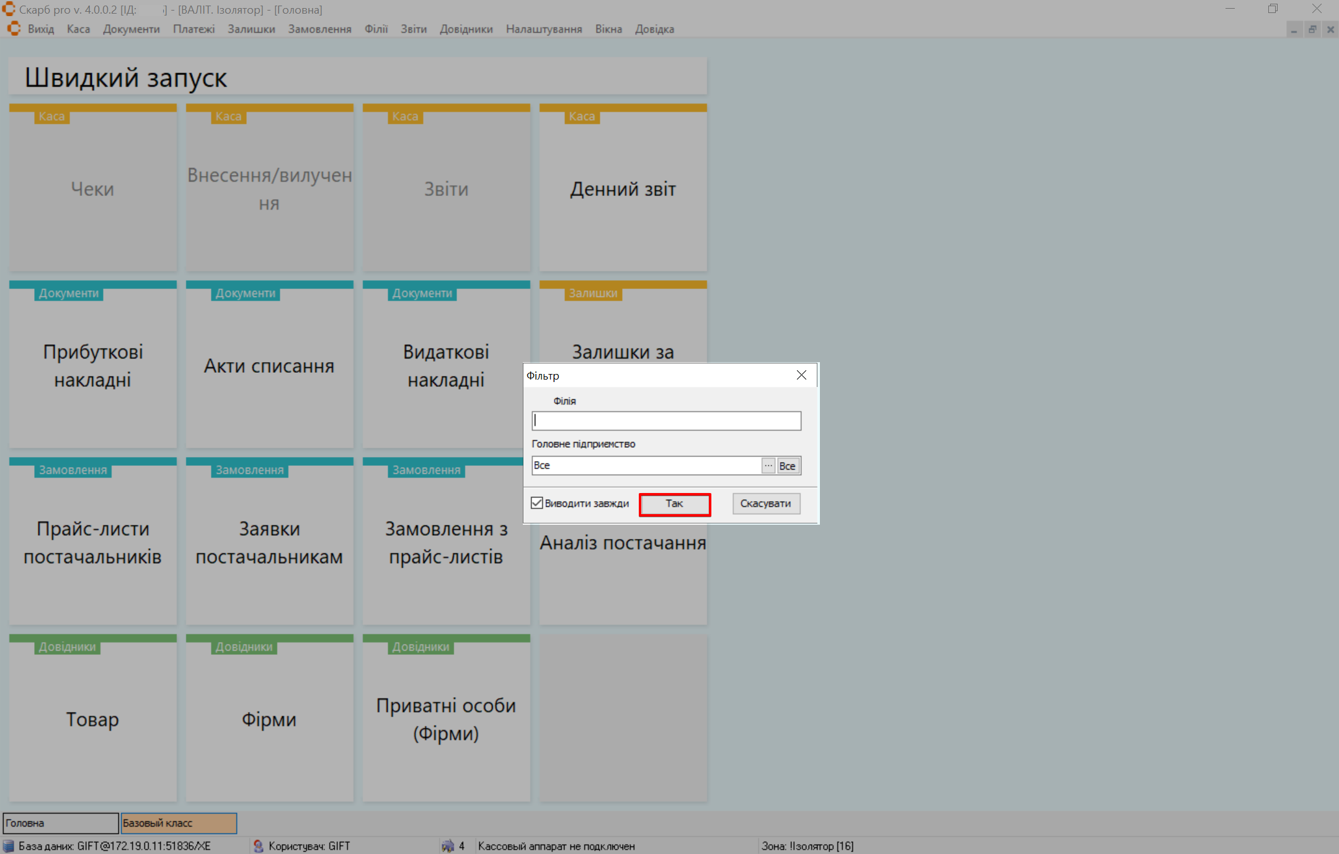This screenshot has height=854, width=1339.
Task: Click the Філія text input field
Action: tap(666, 420)
